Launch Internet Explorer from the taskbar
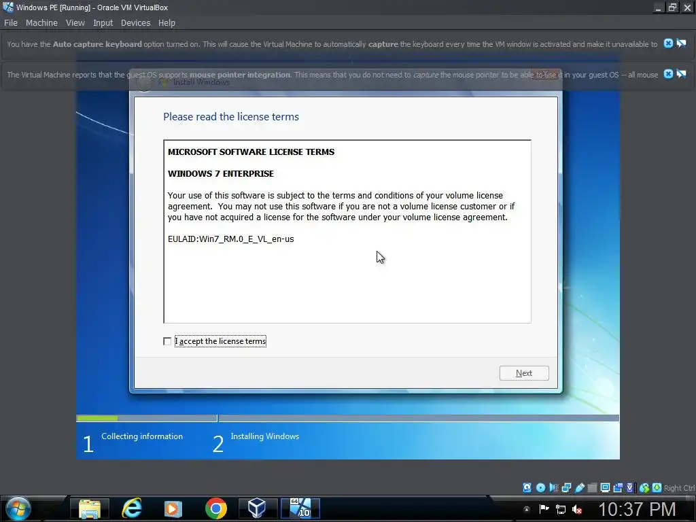Image resolution: width=696 pixels, height=522 pixels. [132, 508]
